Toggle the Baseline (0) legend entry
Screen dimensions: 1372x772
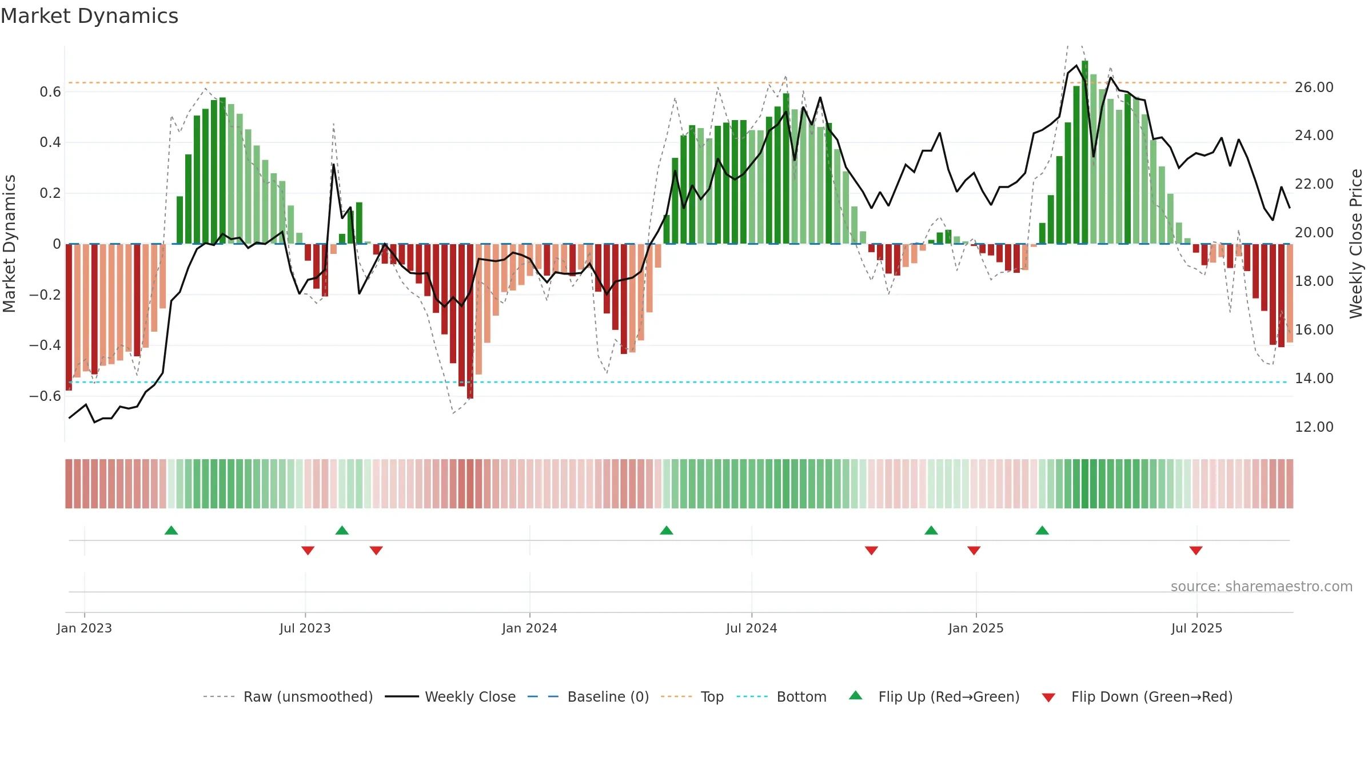coord(588,697)
